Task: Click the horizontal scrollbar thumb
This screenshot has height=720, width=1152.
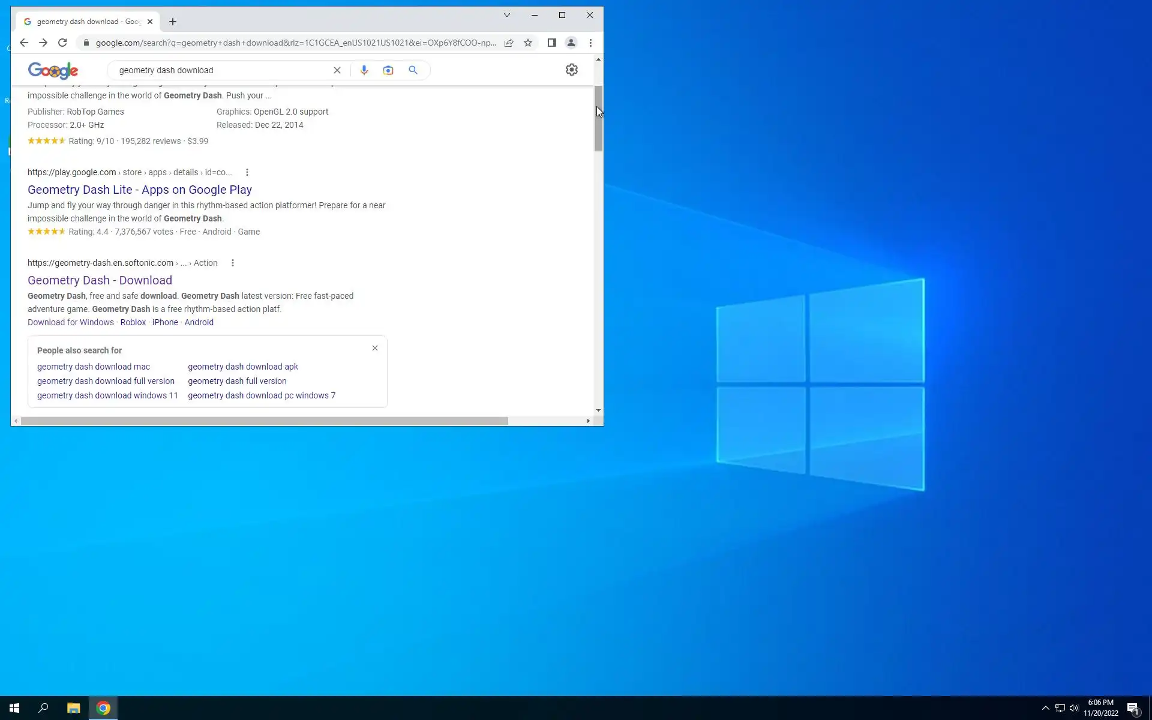Action: click(264, 421)
